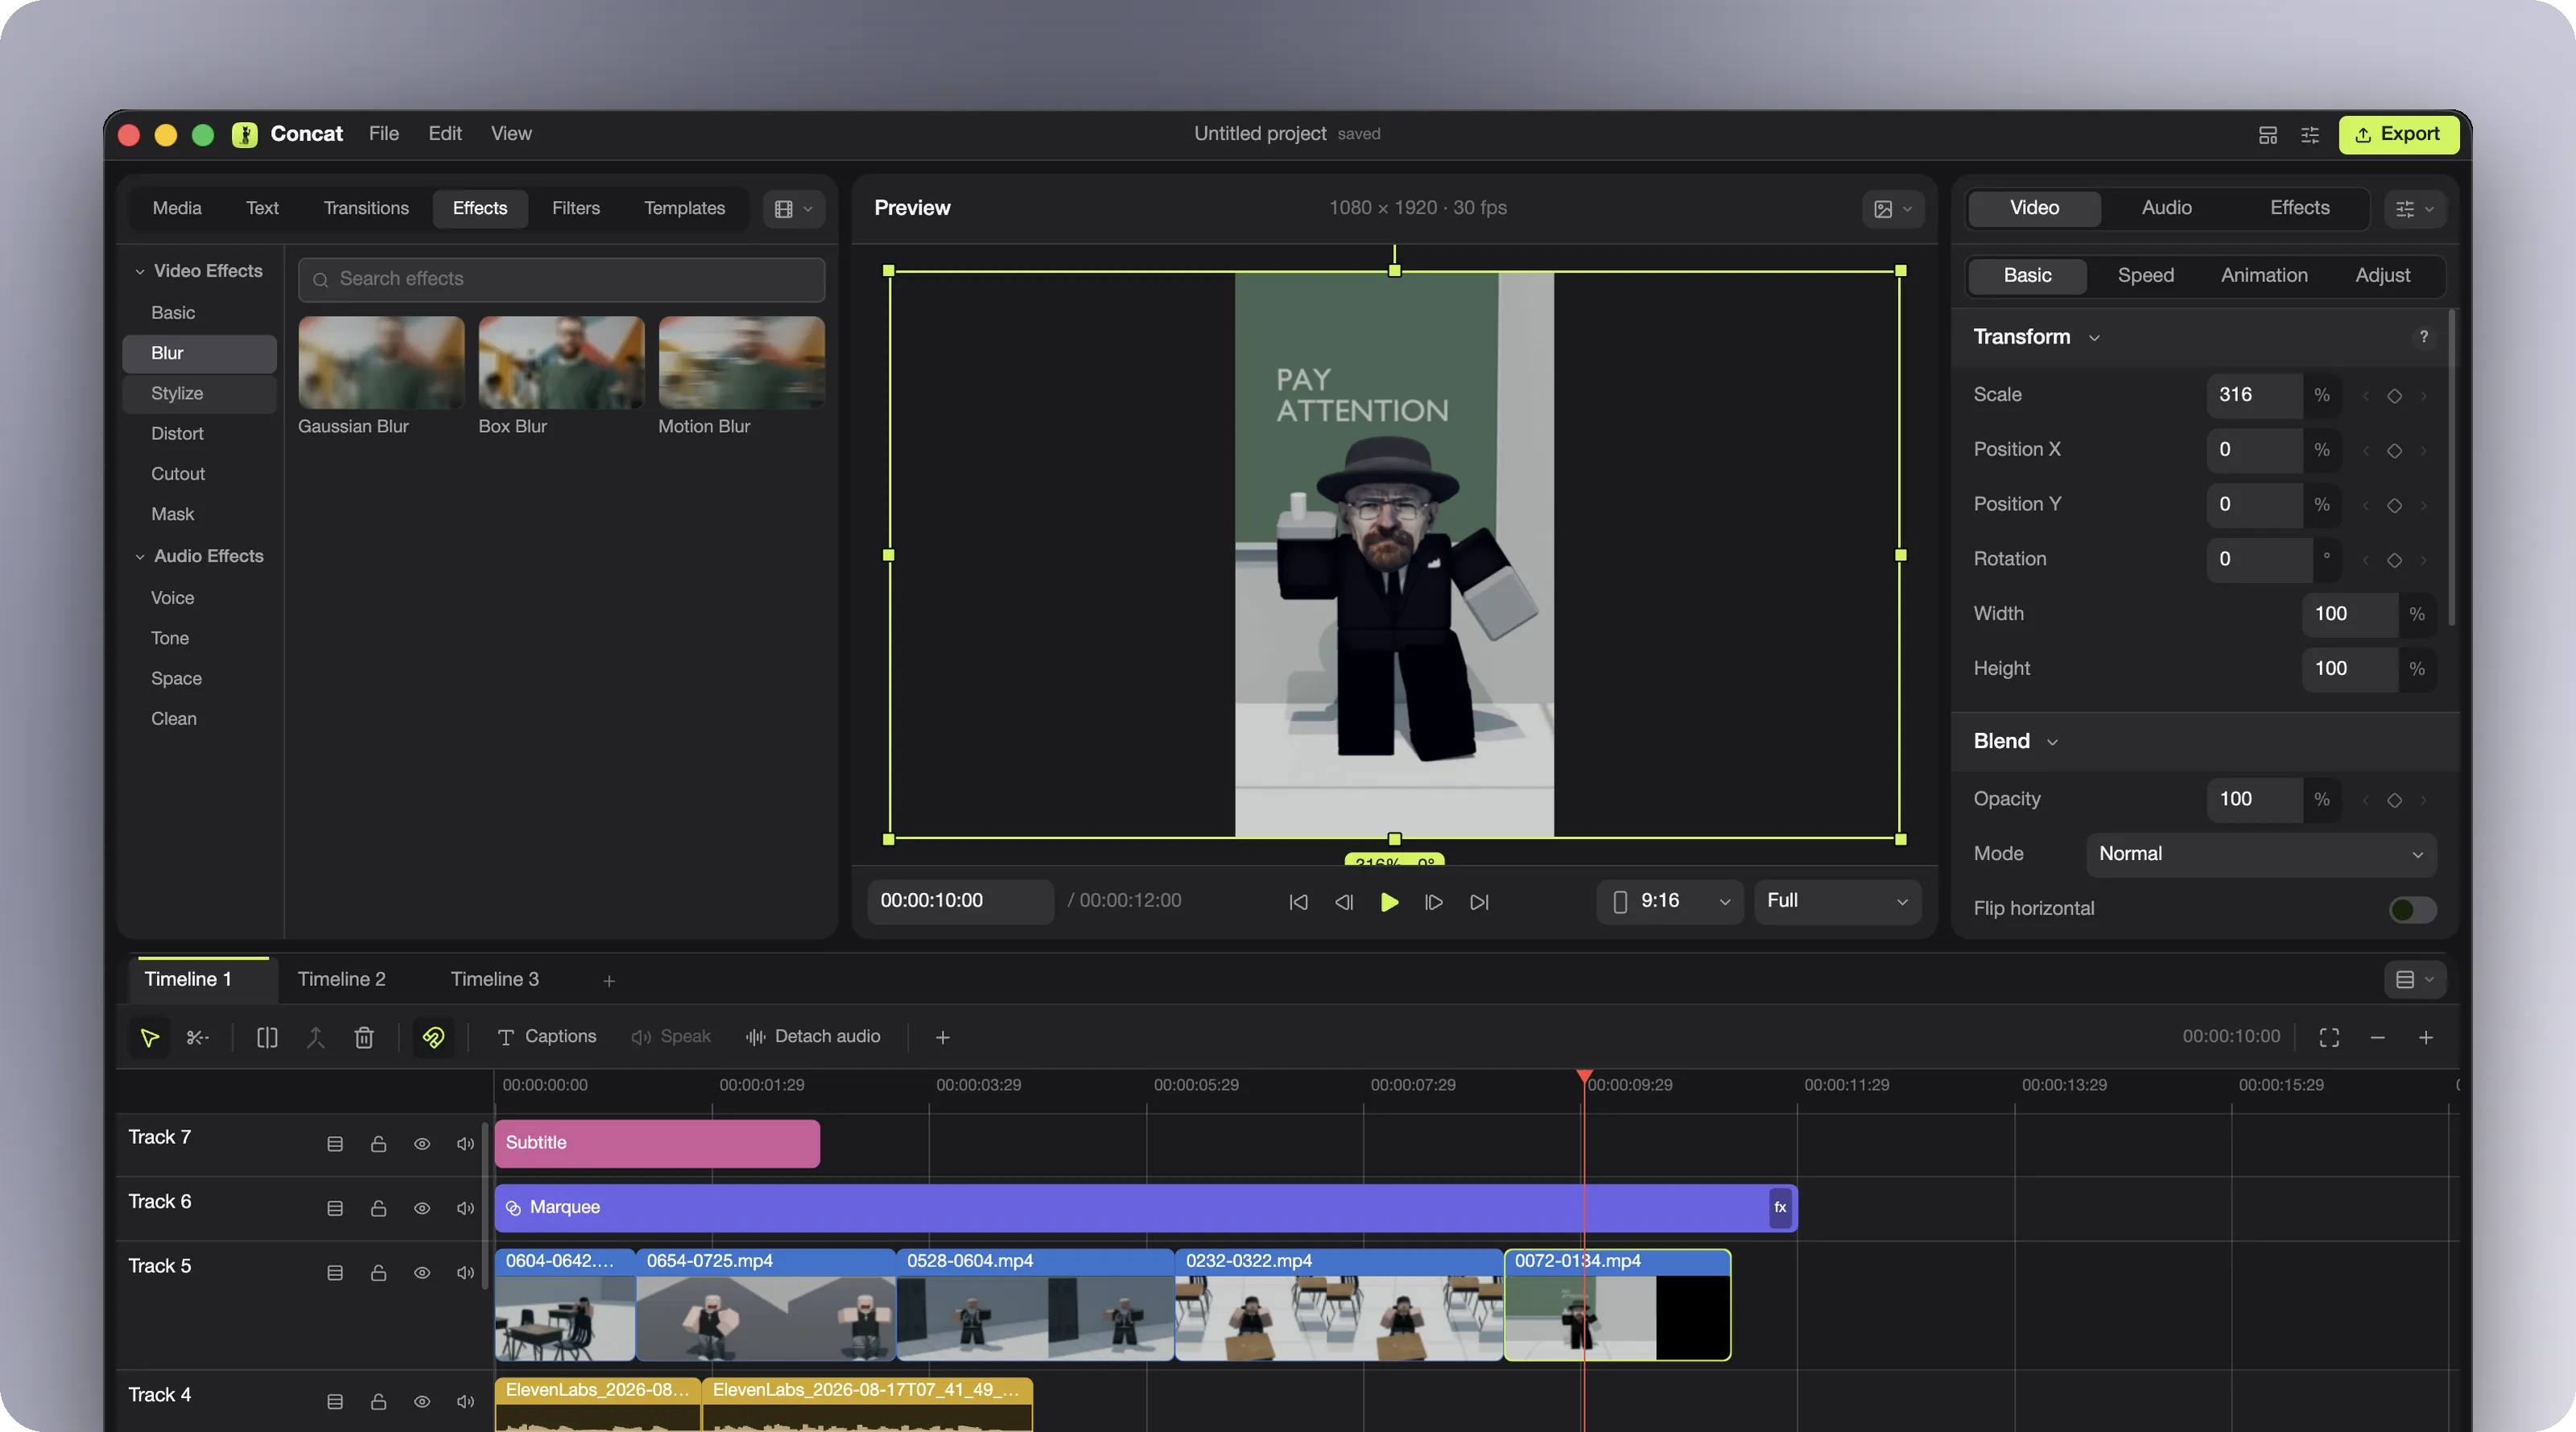Add a new timeline tab

point(609,981)
